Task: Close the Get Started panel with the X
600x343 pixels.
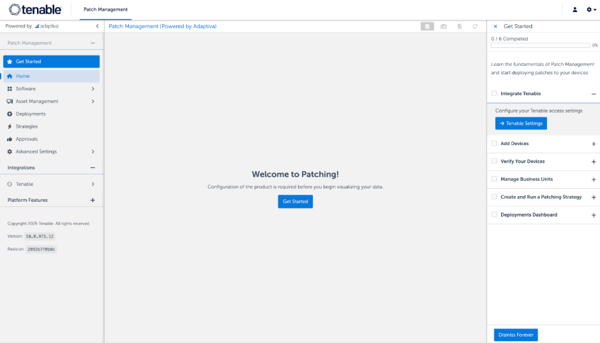Action: point(495,26)
